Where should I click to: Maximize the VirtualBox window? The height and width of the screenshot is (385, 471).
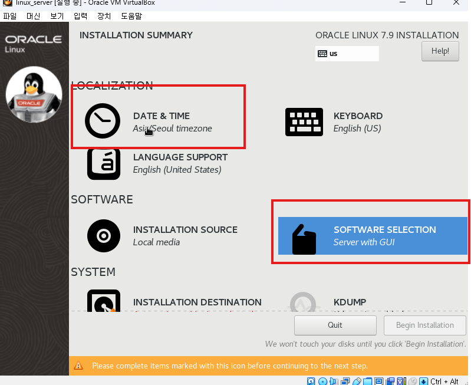tap(429, 2)
